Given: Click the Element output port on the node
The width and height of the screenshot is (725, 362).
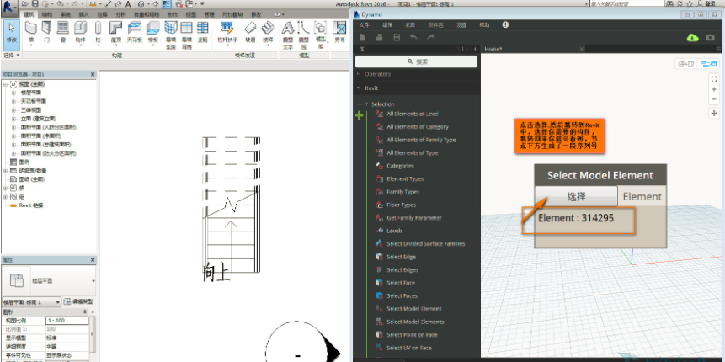Looking at the screenshot, I should pyautogui.click(x=642, y=197).
